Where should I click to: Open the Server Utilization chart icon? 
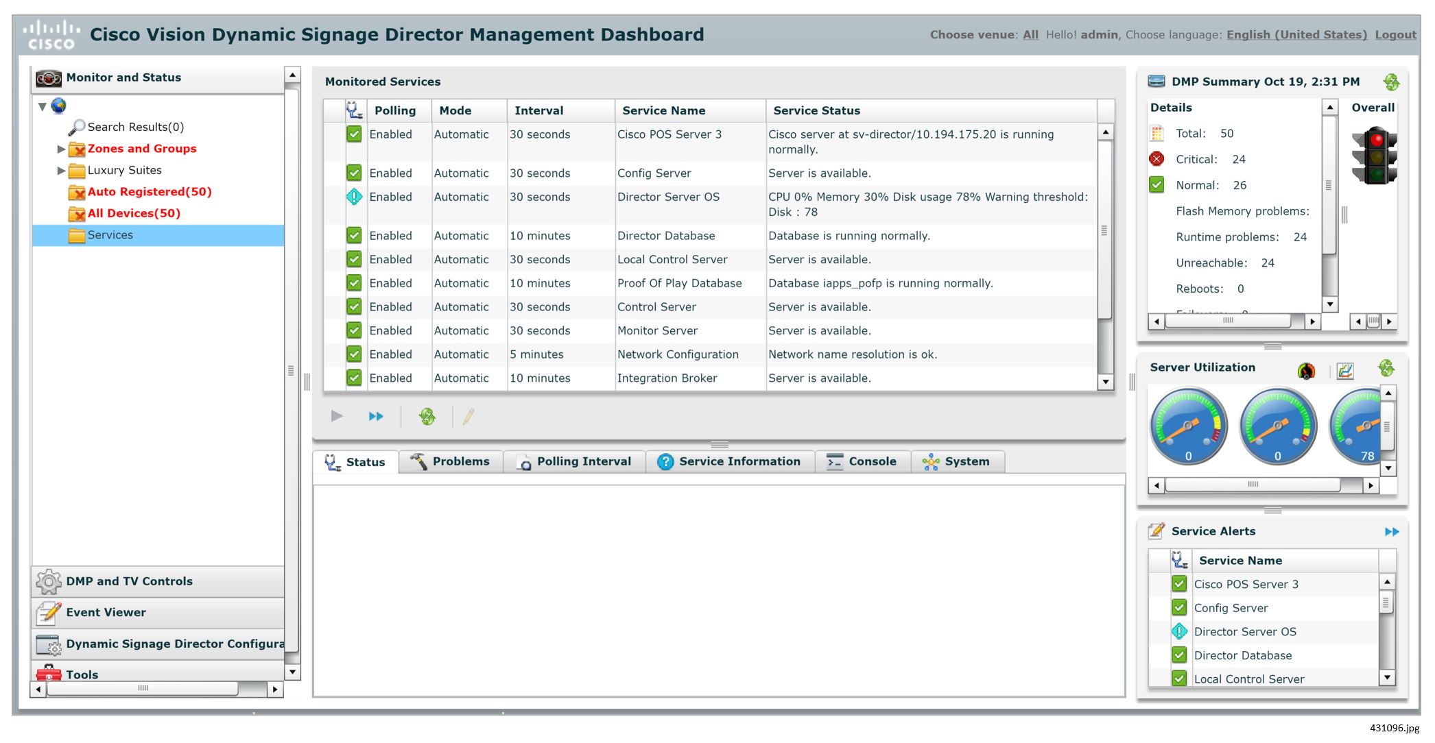point(1345,371)
